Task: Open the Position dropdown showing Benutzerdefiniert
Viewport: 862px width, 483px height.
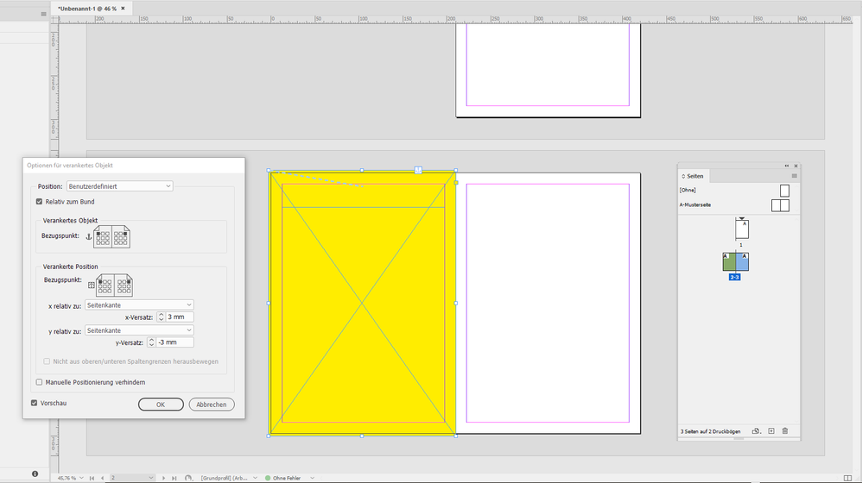Action: [119, 186]
